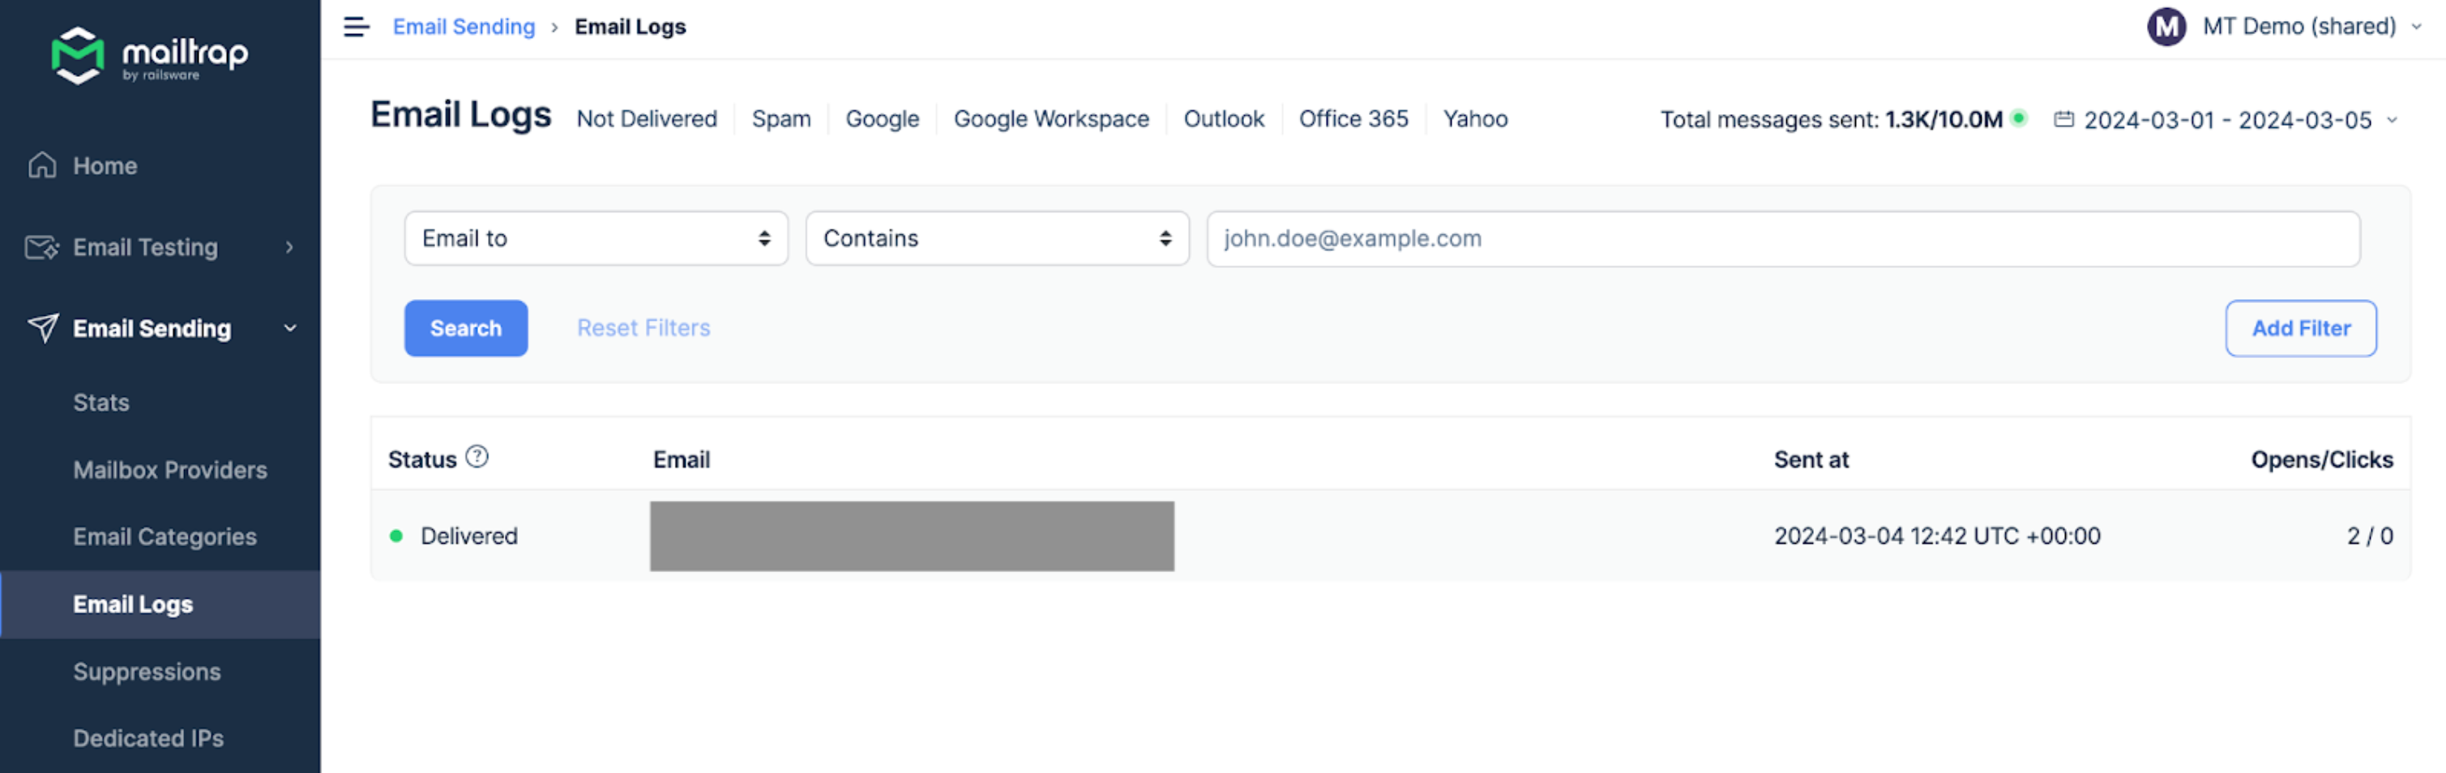Click the Home house icon
Viewport: 2446px width, 773px height.
pos(42,165)
